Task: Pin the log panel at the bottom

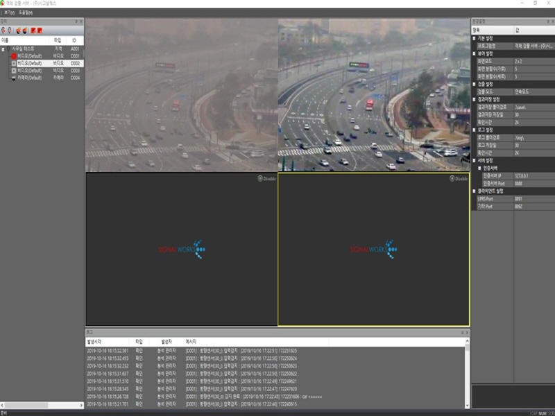Action: tap(462, 333)
